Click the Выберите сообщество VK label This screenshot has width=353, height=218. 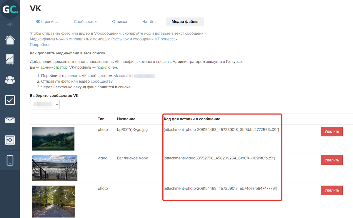pos(54,96)
